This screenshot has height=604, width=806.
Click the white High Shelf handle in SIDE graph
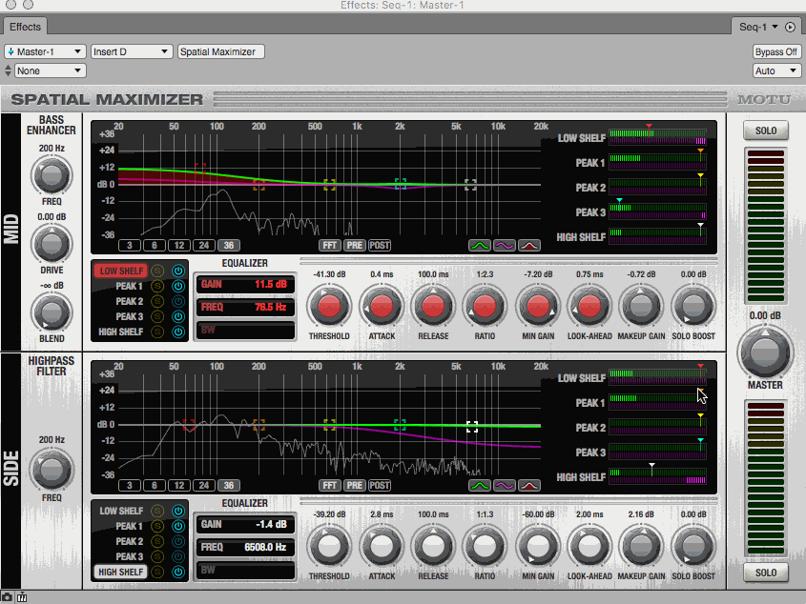(x=472, y=426)
